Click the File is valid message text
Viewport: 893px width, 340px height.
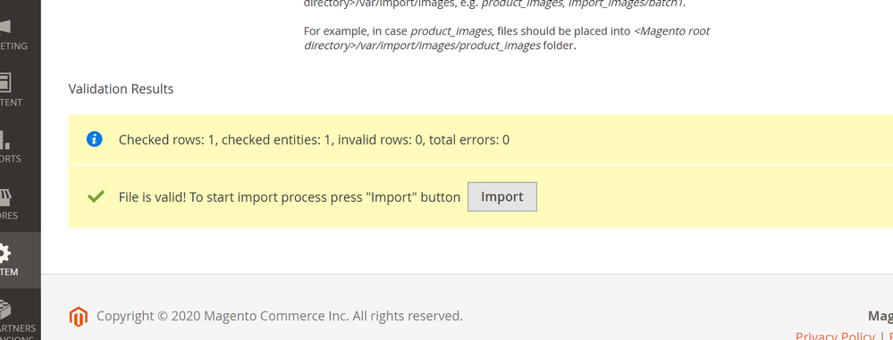click(290, 197)
